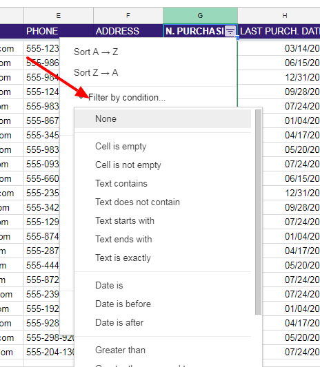Sort column A to Z

[96, 52]
